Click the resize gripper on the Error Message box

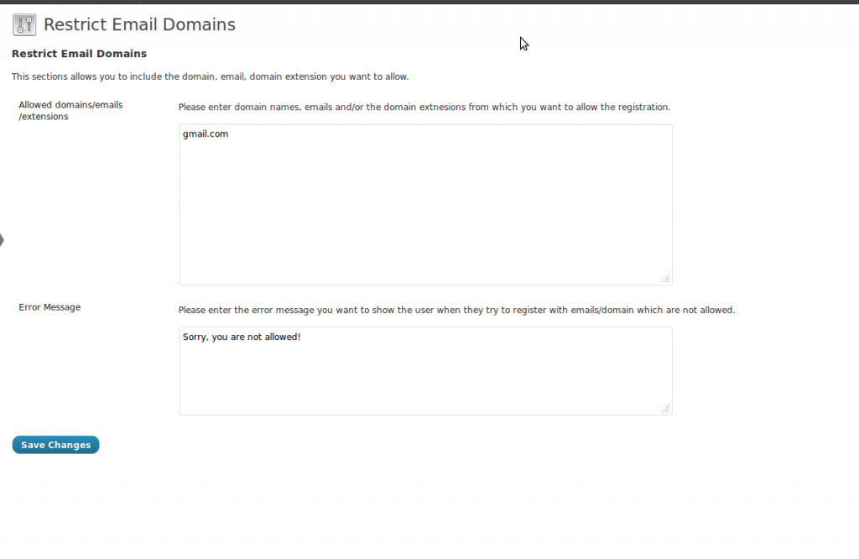665,409
